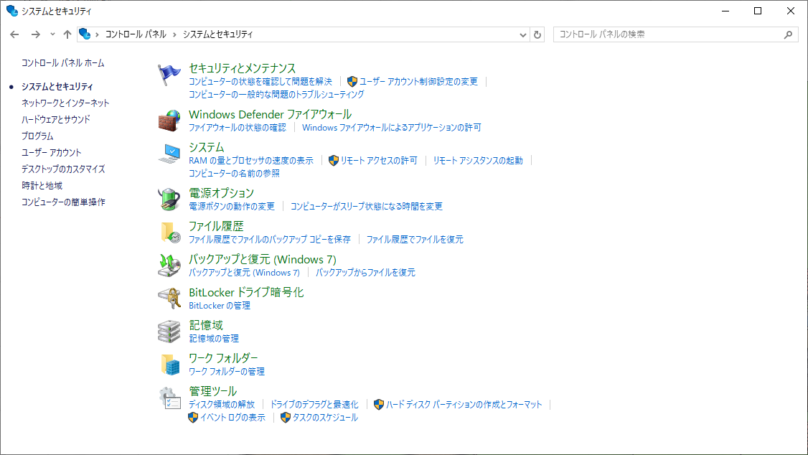Click the 電源オプション battery icon
808x455 pixels.
click(x=169, y=199)
